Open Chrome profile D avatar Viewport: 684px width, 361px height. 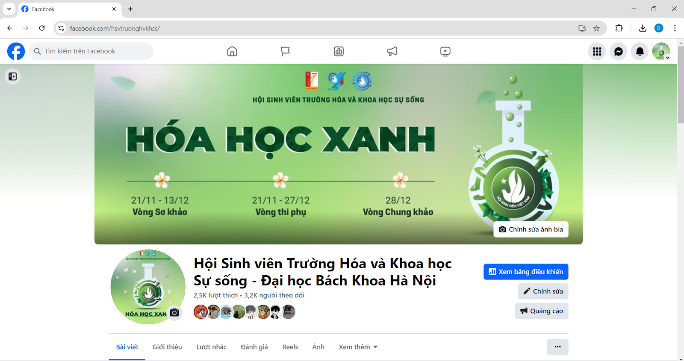(659, 28)
